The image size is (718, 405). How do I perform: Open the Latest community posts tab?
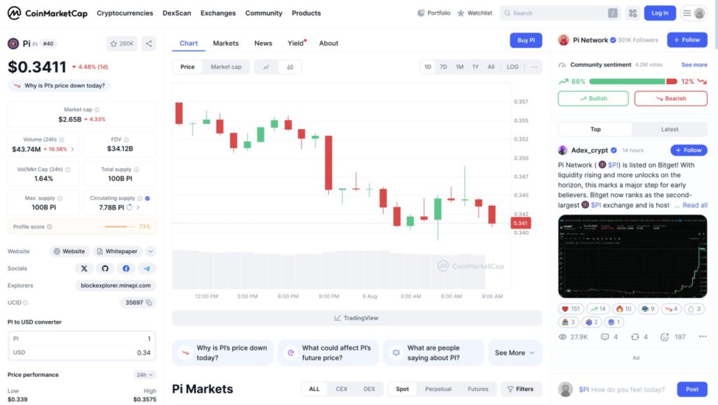click(x=670, y=129)
